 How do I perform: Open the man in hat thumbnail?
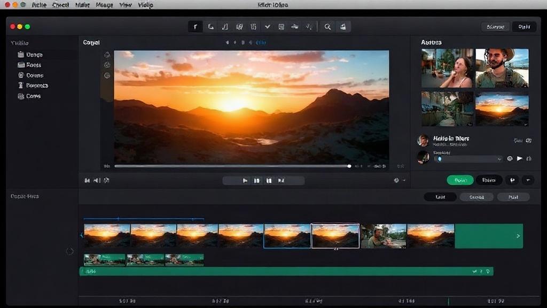coord(502,68)
